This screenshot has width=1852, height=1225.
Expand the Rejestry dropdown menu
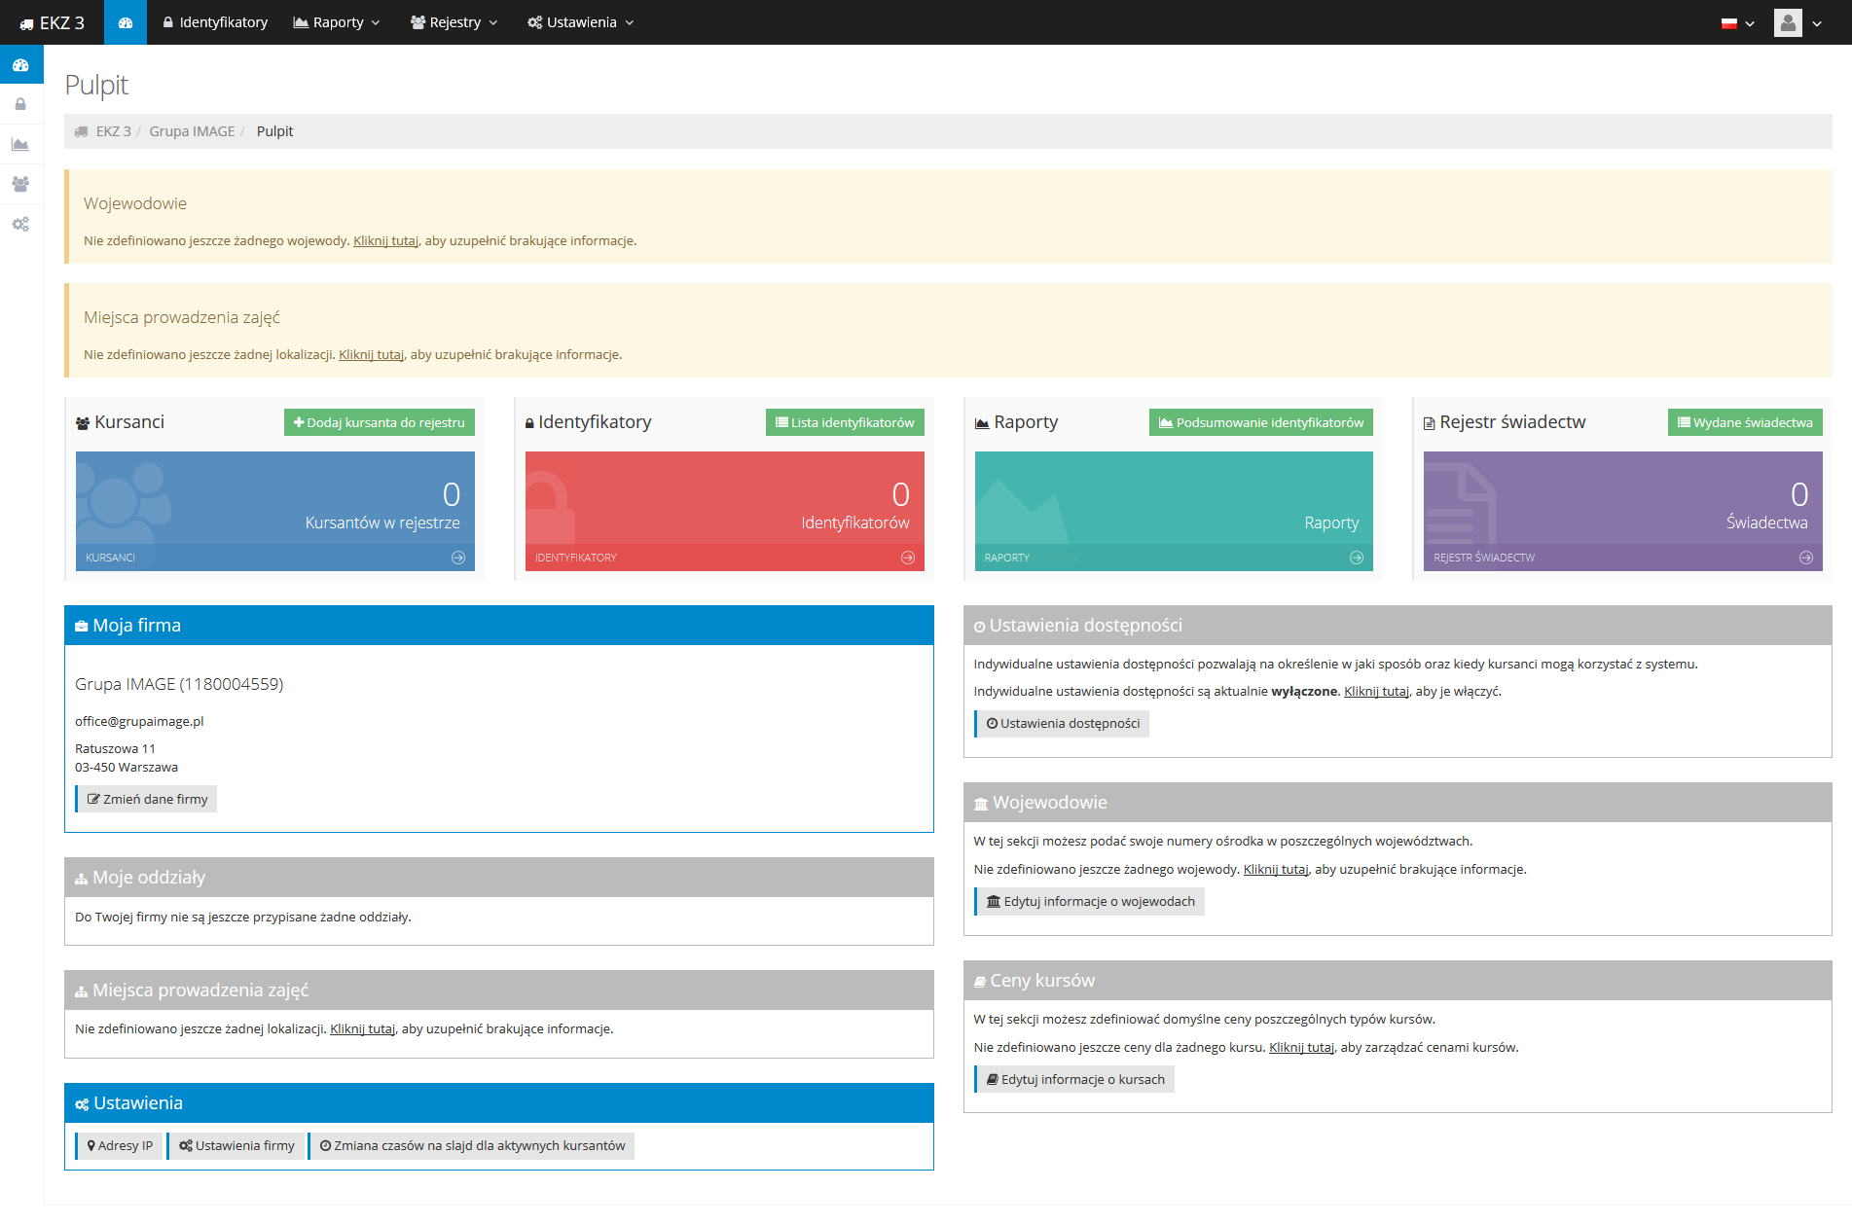tap(454, 22)
